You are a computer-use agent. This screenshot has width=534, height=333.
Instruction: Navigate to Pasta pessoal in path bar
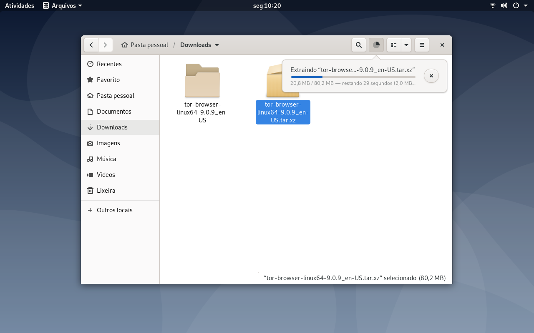(x=145, y=45)
